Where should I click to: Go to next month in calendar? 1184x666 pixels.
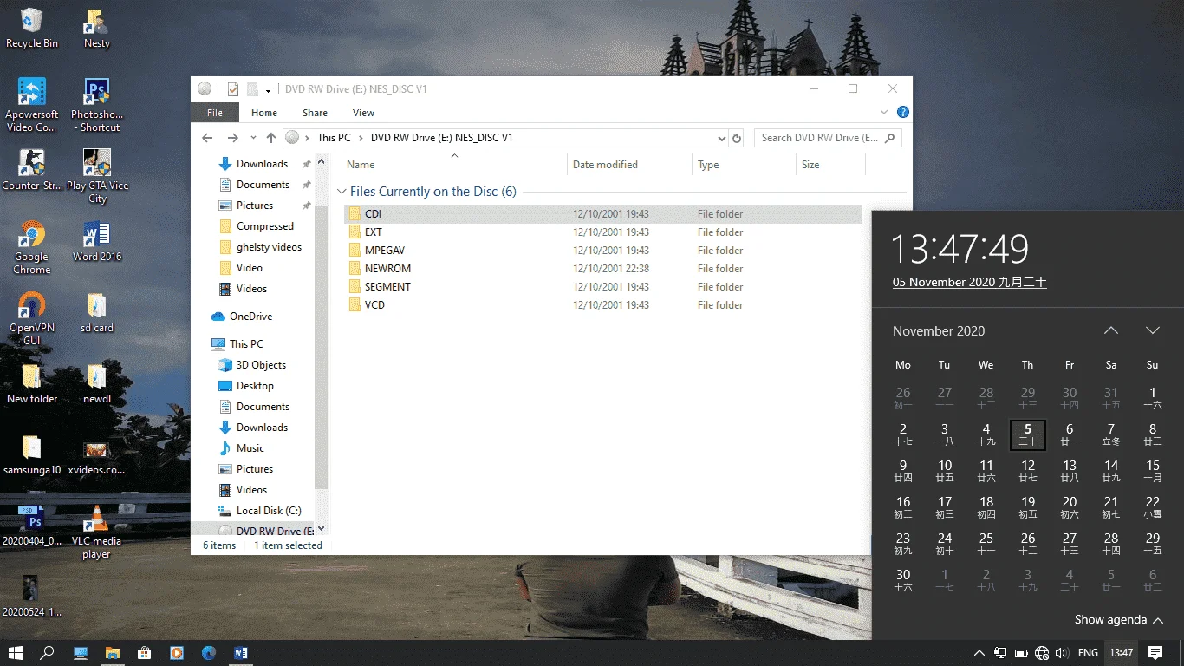(x=1153, y=330)
